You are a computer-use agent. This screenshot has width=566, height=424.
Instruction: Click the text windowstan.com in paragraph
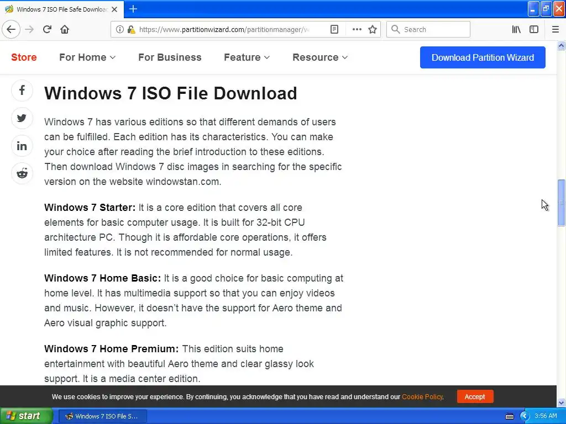(x=184, y=182)
